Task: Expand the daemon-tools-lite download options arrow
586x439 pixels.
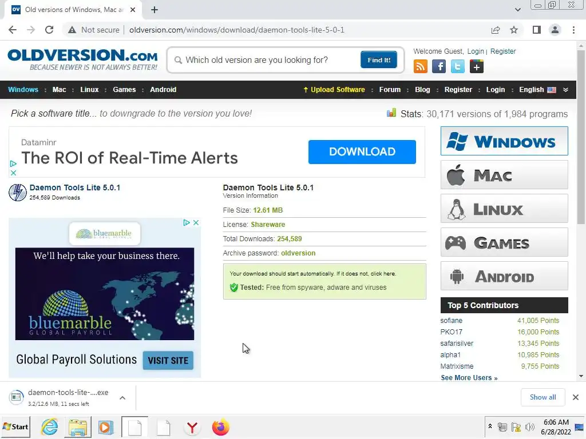Action: tap(122, 398)
